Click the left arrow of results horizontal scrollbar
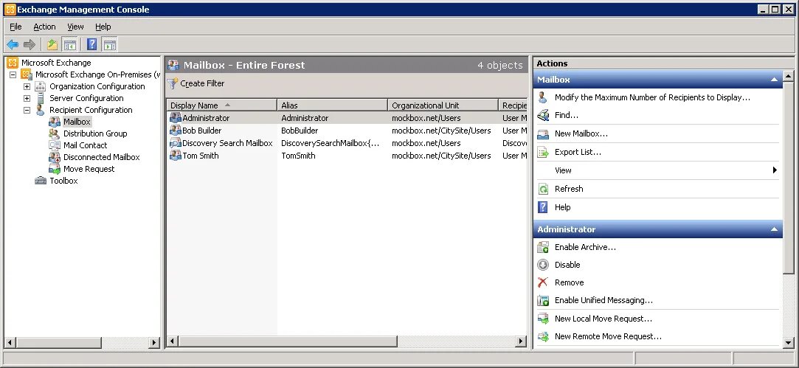The image size is (799, 368). pos(173,341)
